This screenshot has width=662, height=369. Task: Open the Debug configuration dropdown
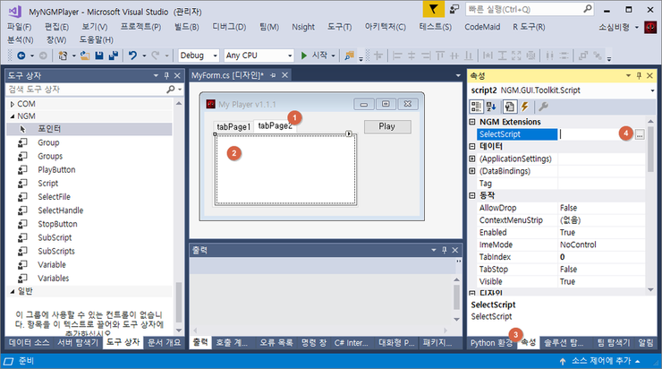click(216, 56)
